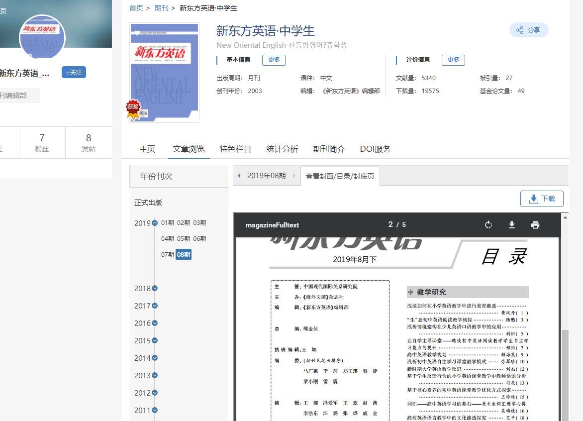Expand the 2016 year issues
Viewport: 583px width, 421px height.
[155, 323]
